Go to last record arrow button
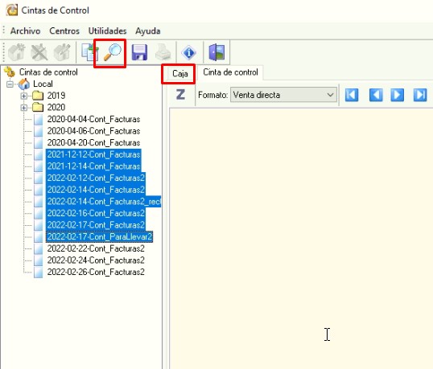The width and height of the screenshot is (433, 369). 420,95
